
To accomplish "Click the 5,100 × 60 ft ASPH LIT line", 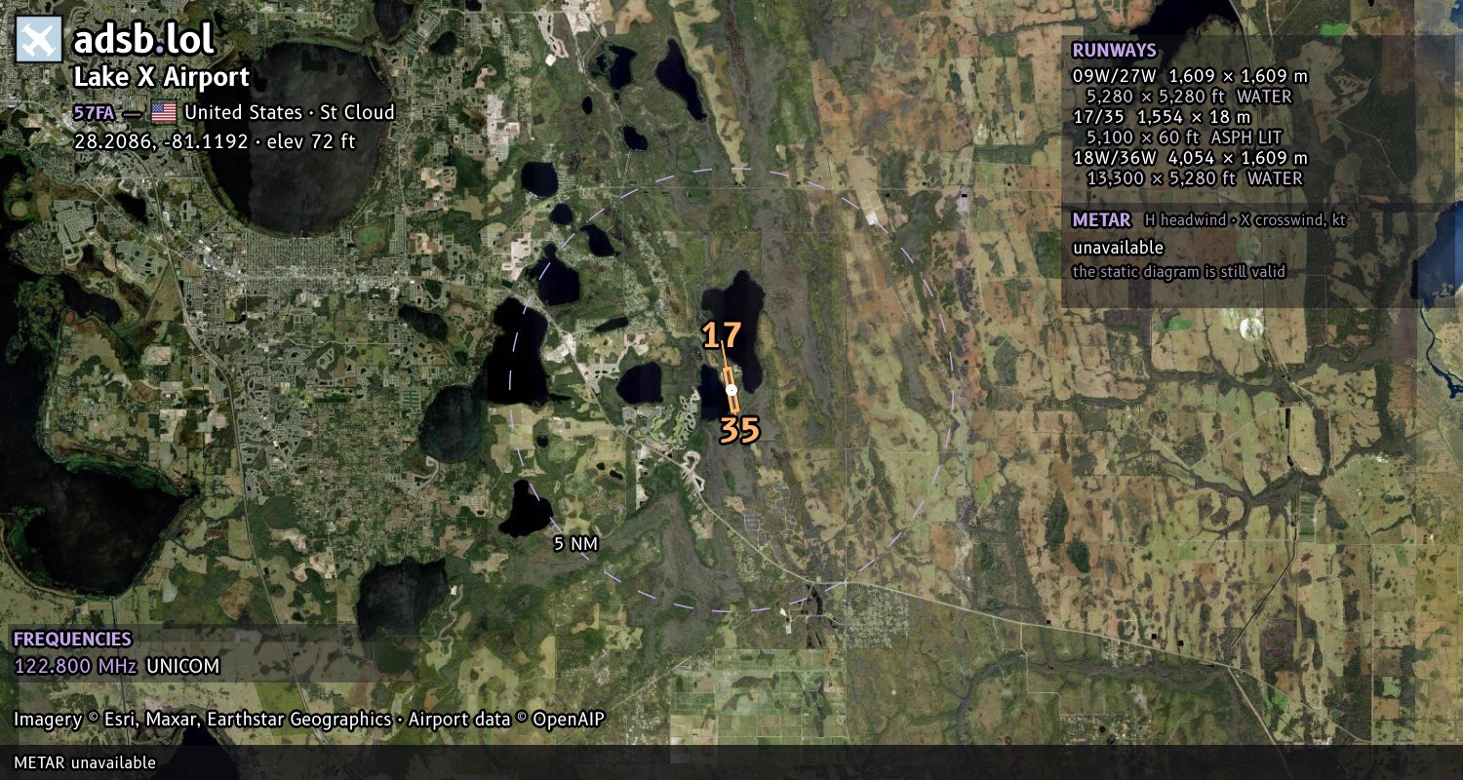I will (1184, 137).
